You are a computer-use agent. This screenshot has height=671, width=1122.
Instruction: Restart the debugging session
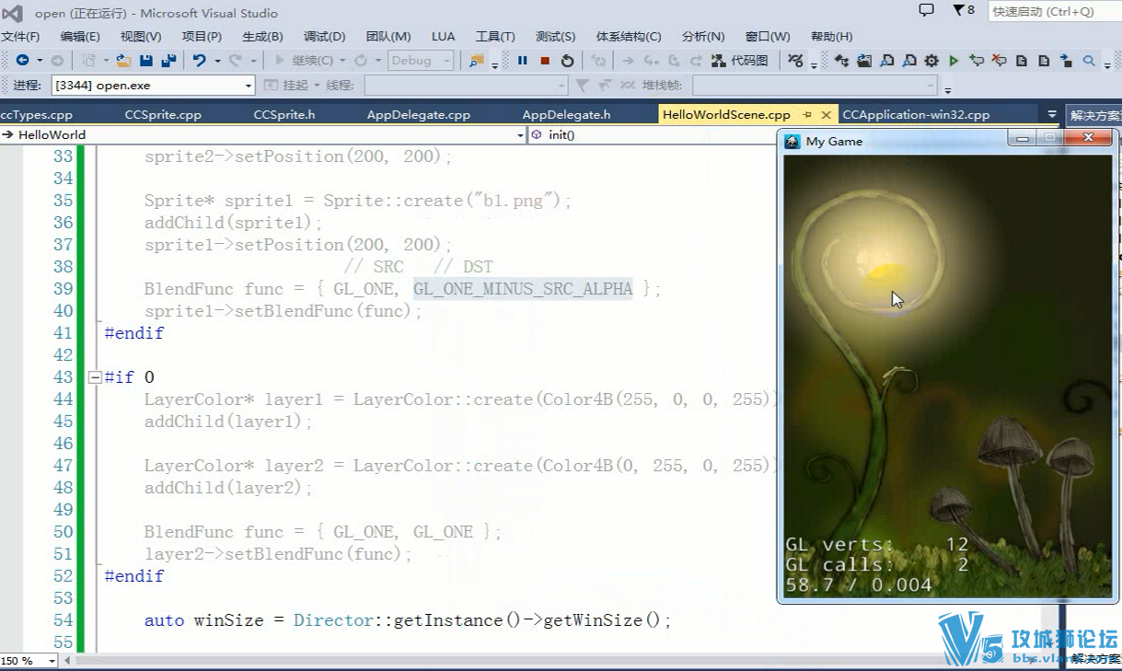click(x=567, y=61)
